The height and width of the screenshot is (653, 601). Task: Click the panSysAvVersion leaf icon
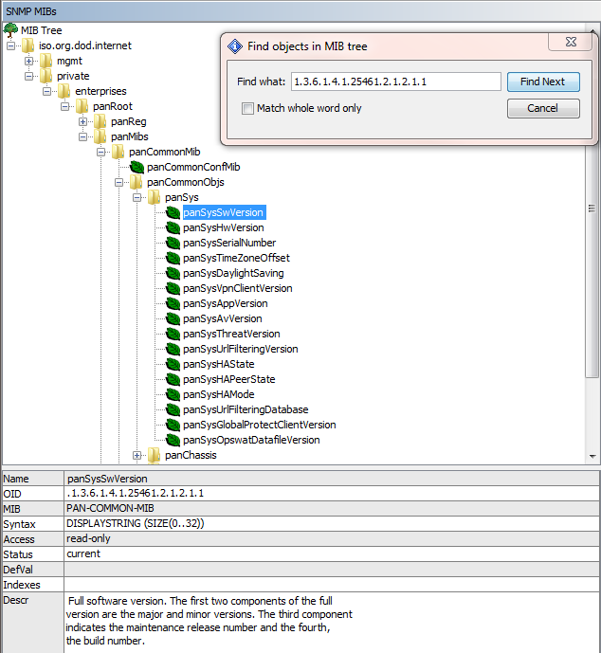pos(173,318)
